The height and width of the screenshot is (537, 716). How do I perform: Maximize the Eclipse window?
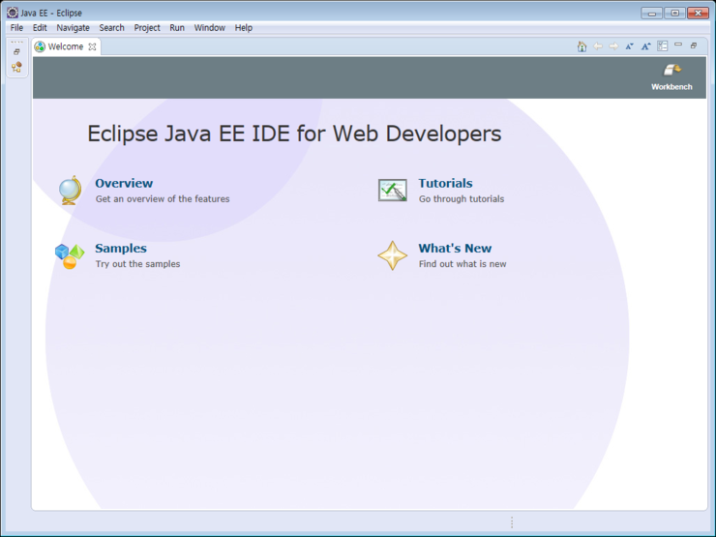675,13
